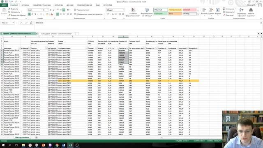Toggle align right horizontal alignment
The height and width of the screenshot is (148, 263).
point(64,14)
